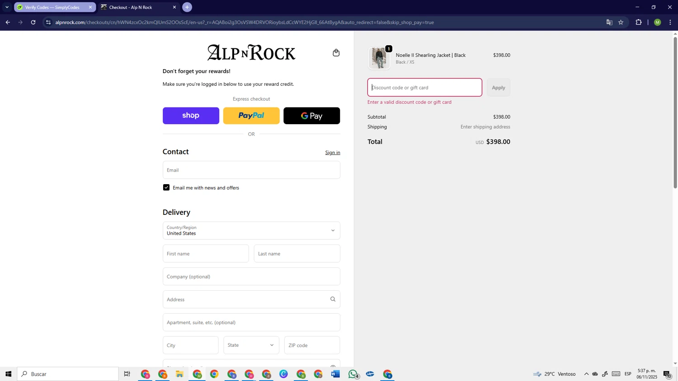Expand the Country/Region dropdown
This screenshot has height=381, width=678.
(x=251, y=230)
